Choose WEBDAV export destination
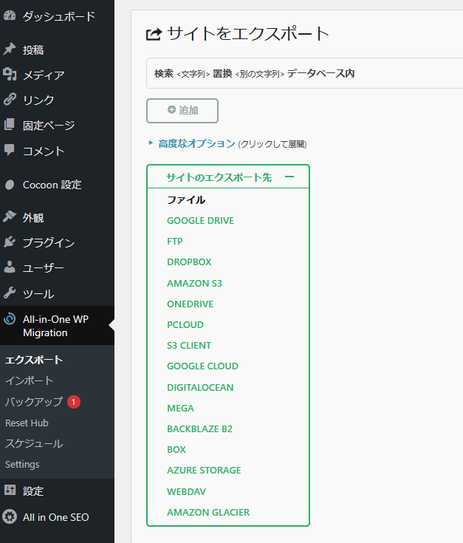Viewport: 463px width, 543px height. coord(186,492)
